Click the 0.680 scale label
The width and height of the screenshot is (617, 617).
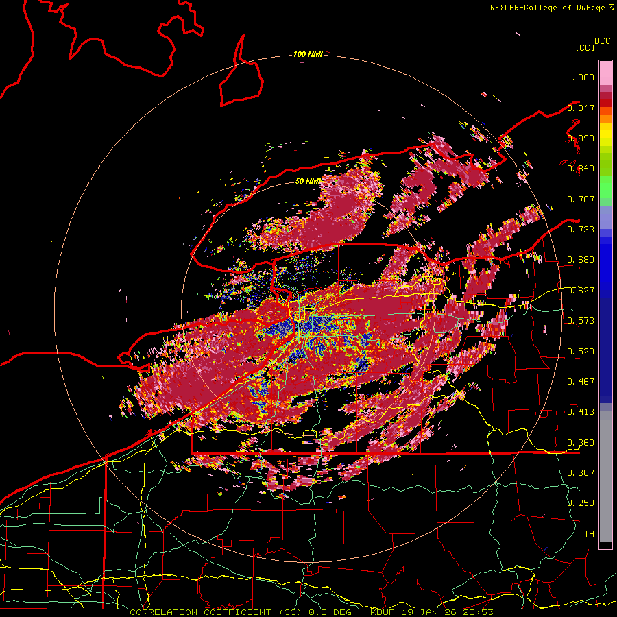click(x=581, y=260)
